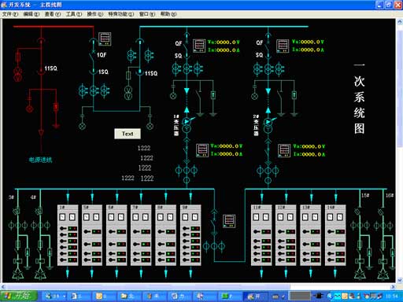Screen dimensions: 403x302
Task: Open the 工具 (Tools) menu
Action: 74,14
